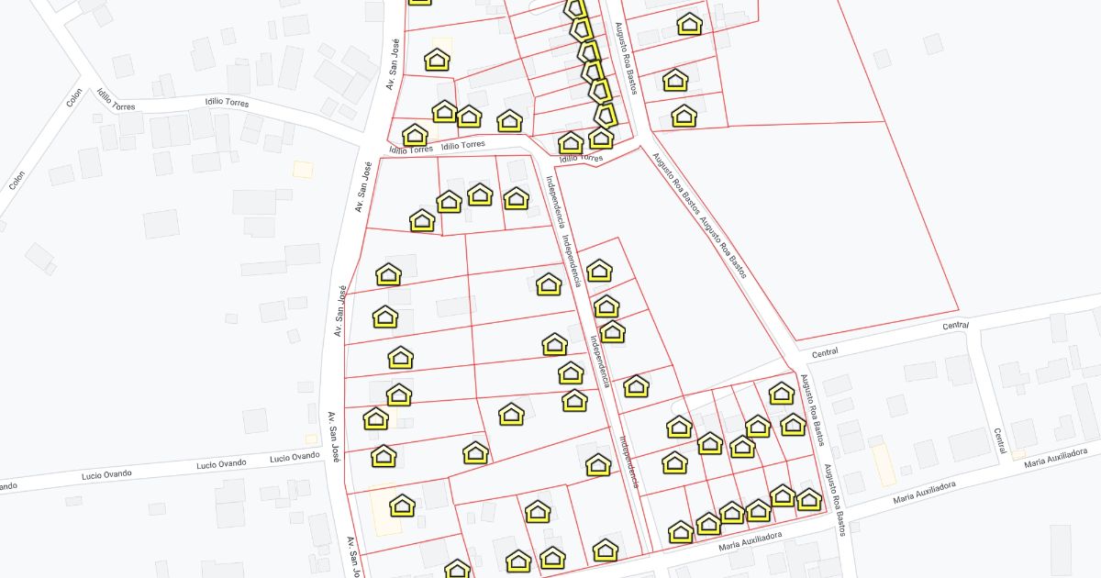
Task: Click the tall orange-outlined building near Maria Auxiliadora
Action: [x=884, y=465]
